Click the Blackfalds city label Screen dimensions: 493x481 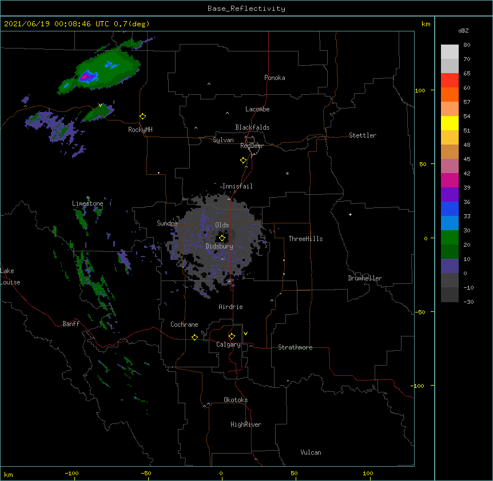tap(252, 127)
